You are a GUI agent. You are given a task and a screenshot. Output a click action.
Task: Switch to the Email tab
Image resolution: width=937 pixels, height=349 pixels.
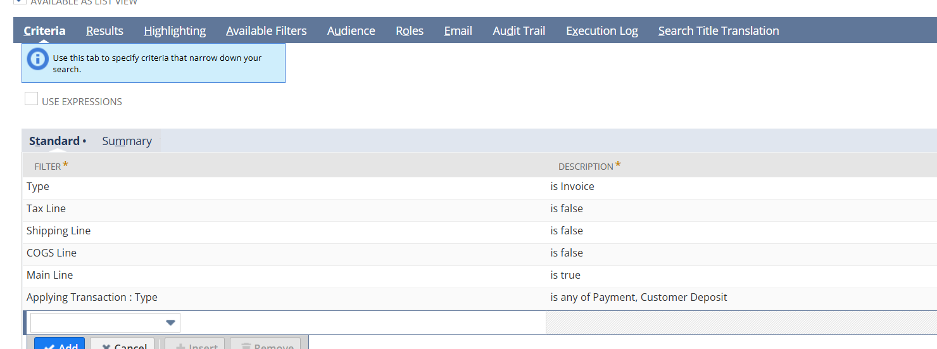coord(458,30)
